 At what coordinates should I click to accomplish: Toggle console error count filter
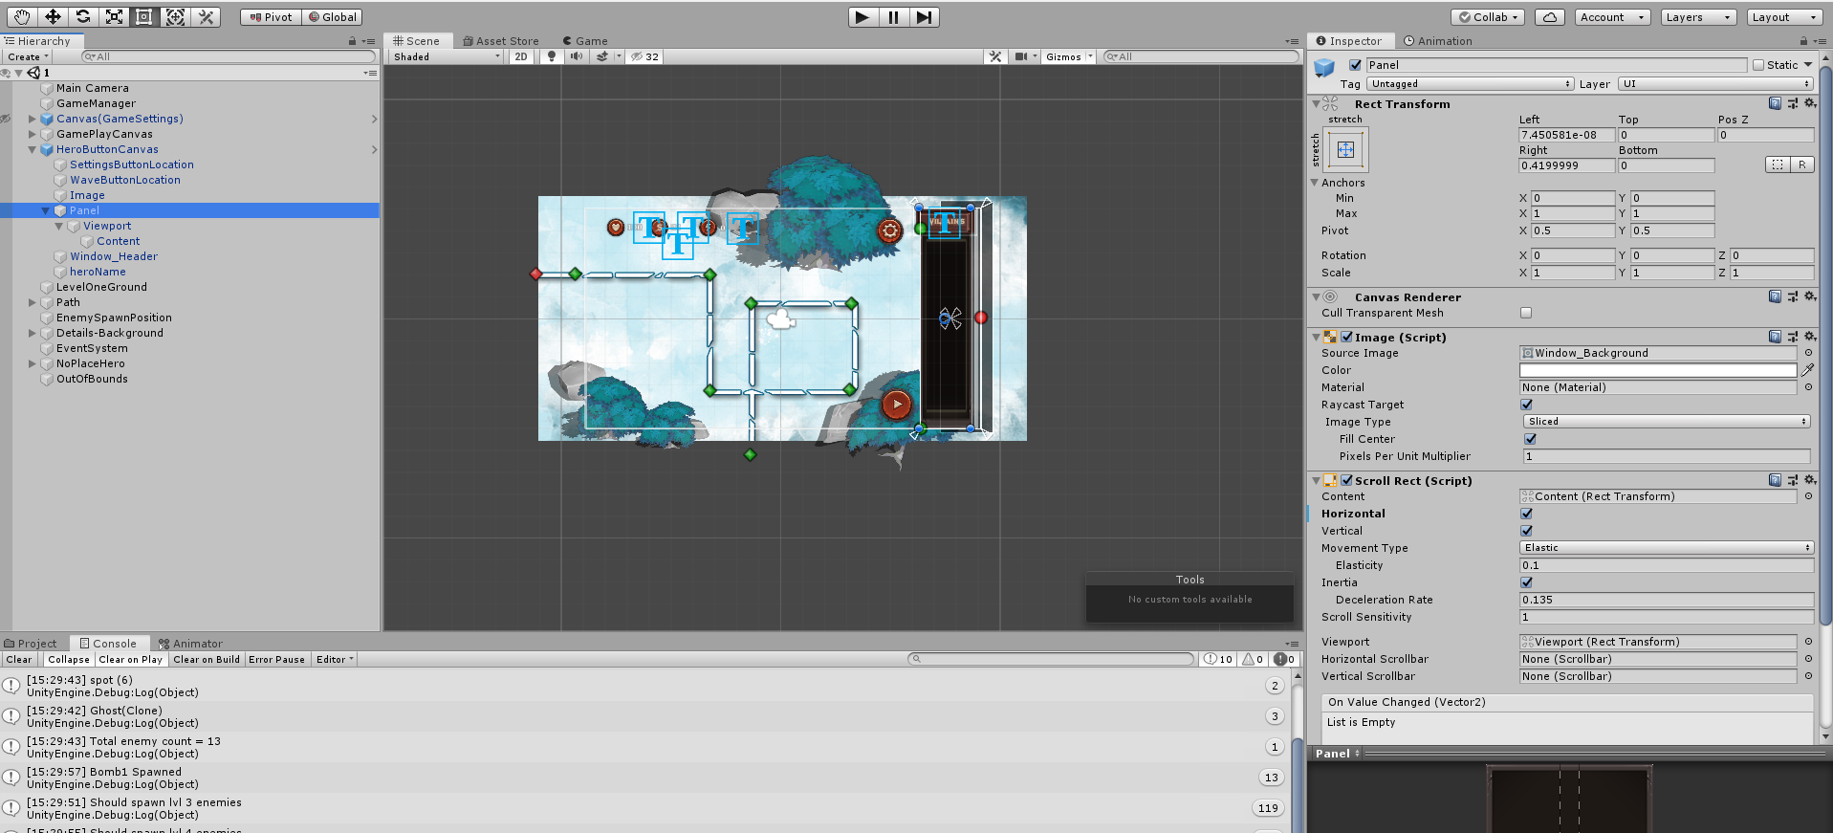[1284, 659]
